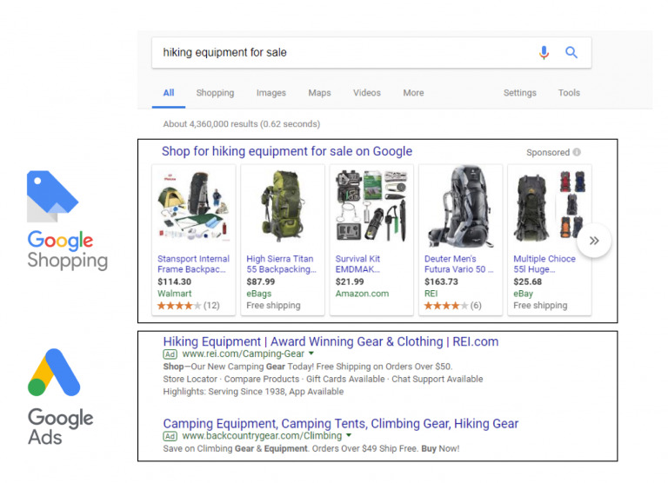The image size is (668, 483).
Task: Click the Amazon.com seller name
Action: [362, 294]
